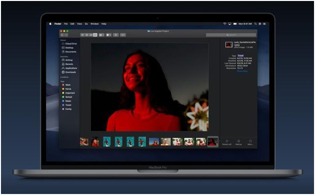Select the orange Home tag
The width and height of the screenshot is (315, 195).
[x=67, y=89]
